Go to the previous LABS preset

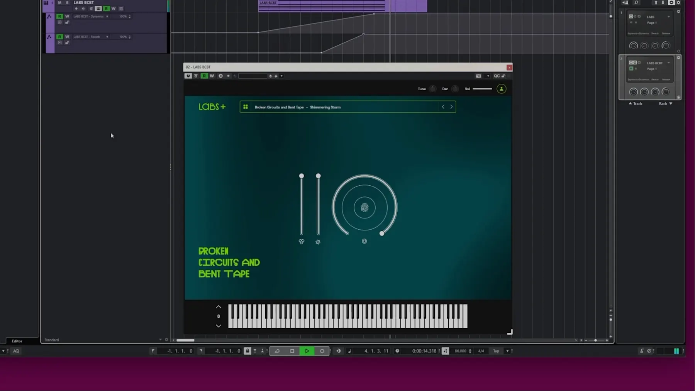(x=443, y=107)
